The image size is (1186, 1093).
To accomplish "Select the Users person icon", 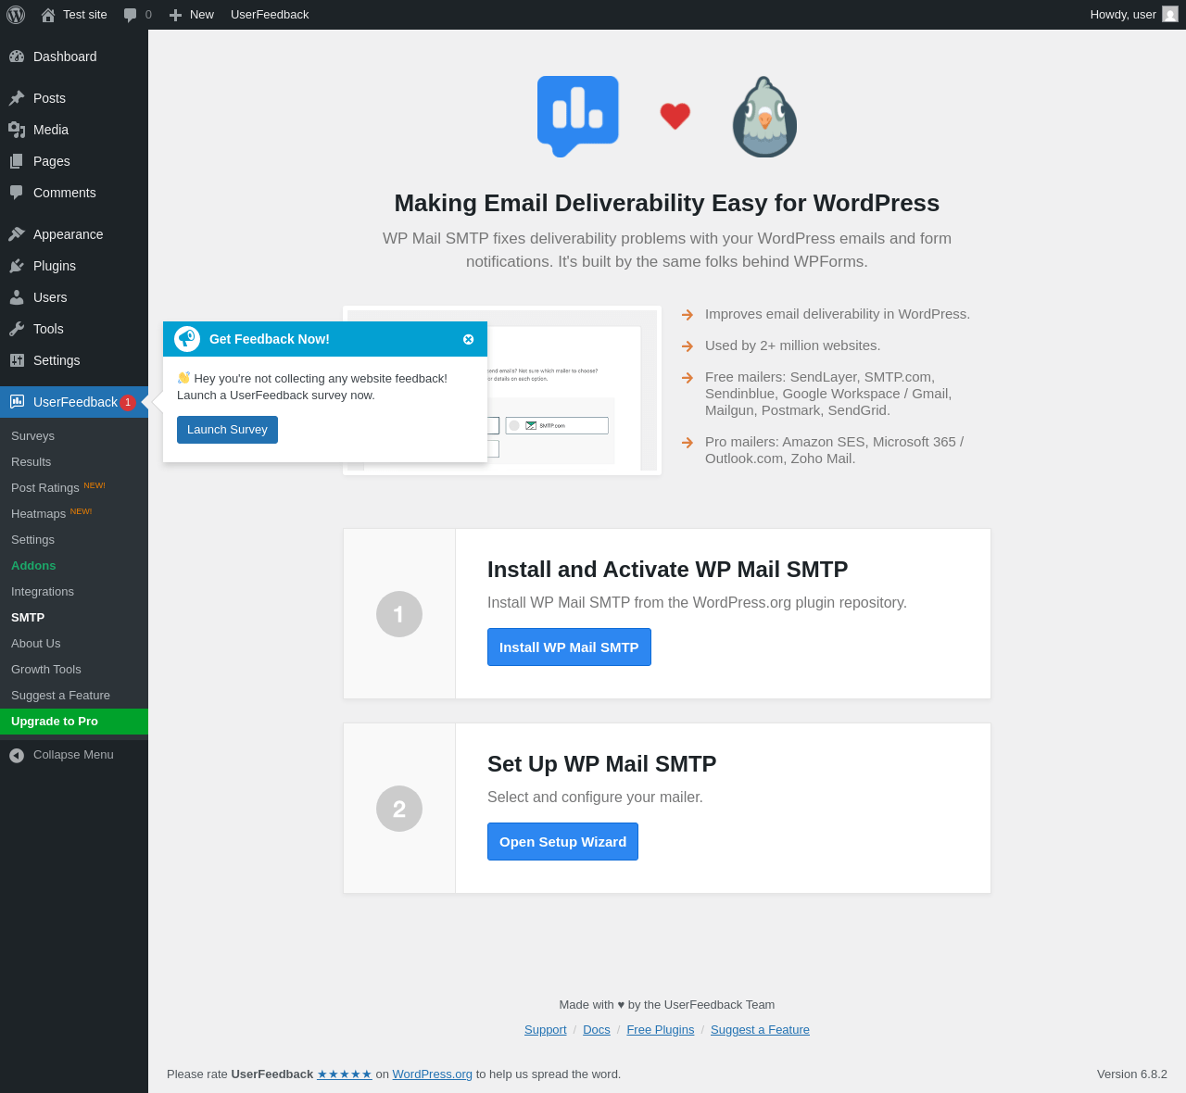I will (x=17, y=297).
